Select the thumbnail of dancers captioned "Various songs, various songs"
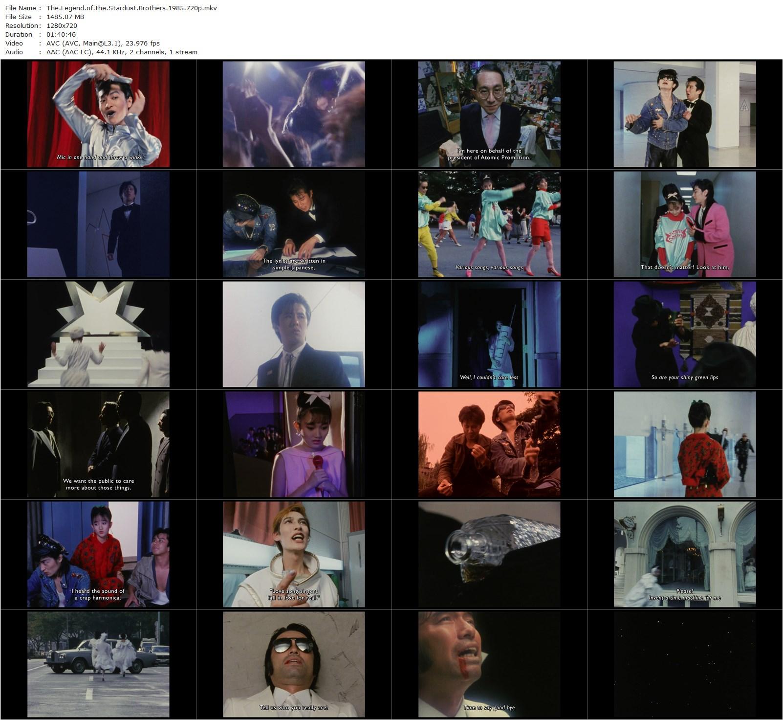 (x=489, y=224)
